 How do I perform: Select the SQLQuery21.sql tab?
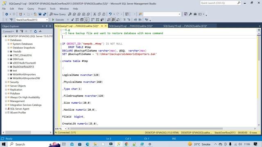click(x=77, y=26)
